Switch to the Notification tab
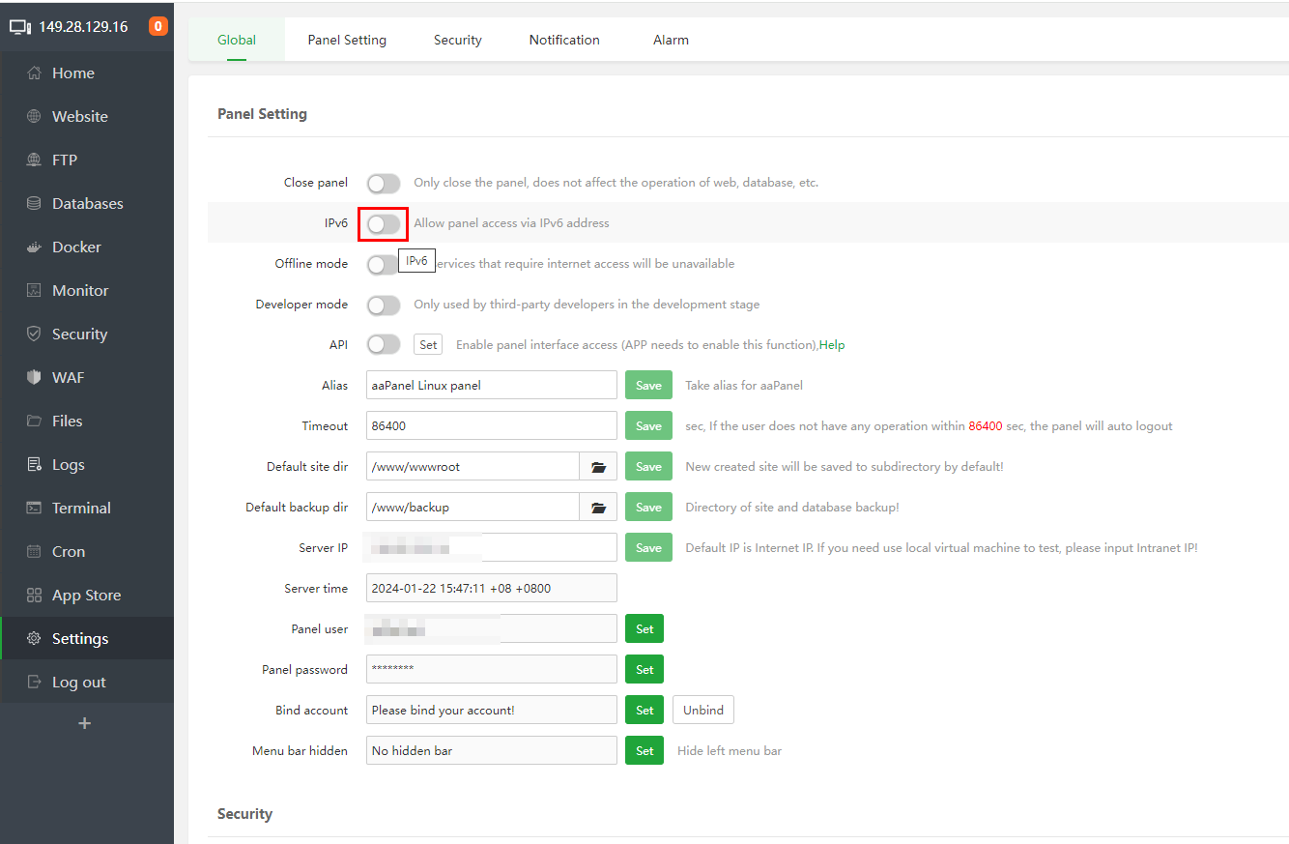 pyautogui.click(x=564, y=40)
